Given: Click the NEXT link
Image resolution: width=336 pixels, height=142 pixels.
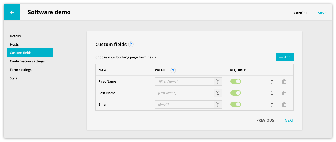Looking at the screenshot, I should pos(289,120).
